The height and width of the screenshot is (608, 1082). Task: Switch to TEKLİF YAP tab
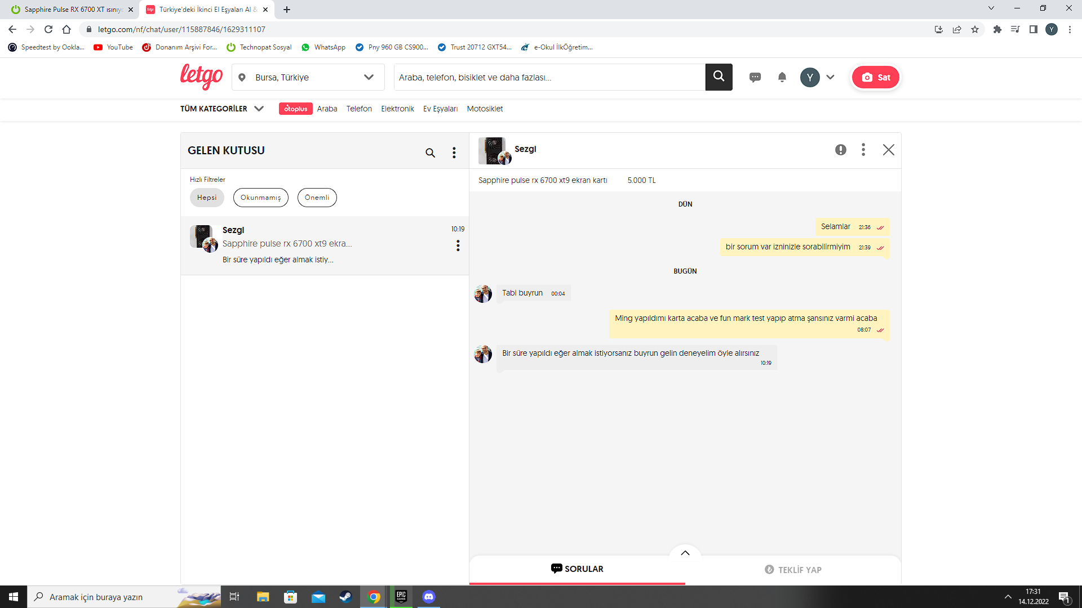[x=793, y=570]
